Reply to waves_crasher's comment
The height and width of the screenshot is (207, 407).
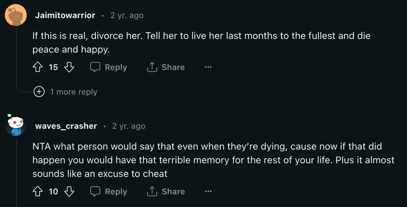pos(108,192)
